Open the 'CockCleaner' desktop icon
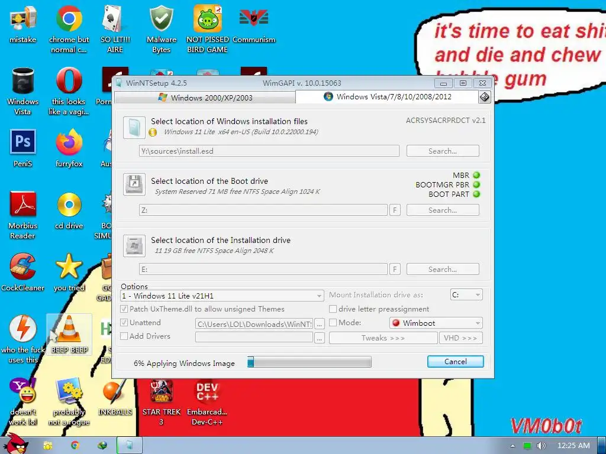This screenshot has width=606, height=454. (x=23, y=273)
